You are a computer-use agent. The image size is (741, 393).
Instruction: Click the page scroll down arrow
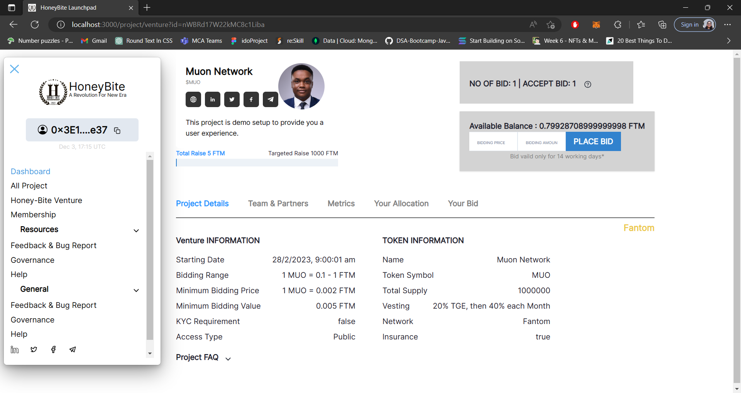tap(737, 389)
